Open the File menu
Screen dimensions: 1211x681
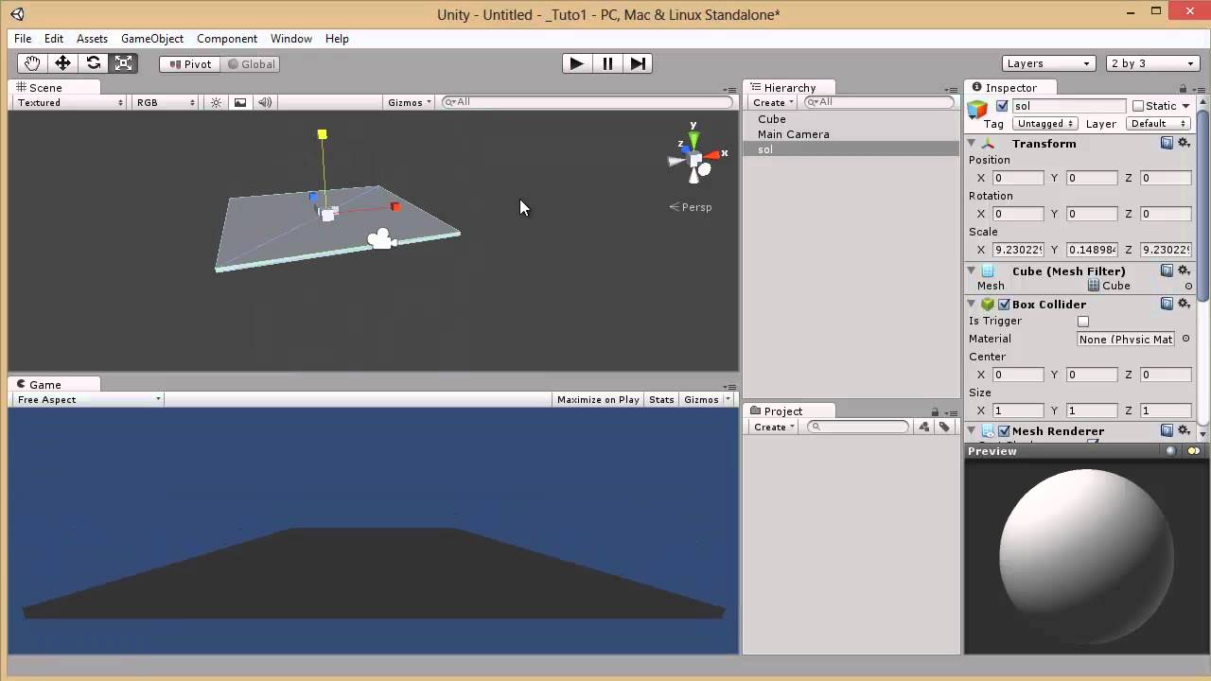[23, 39]
